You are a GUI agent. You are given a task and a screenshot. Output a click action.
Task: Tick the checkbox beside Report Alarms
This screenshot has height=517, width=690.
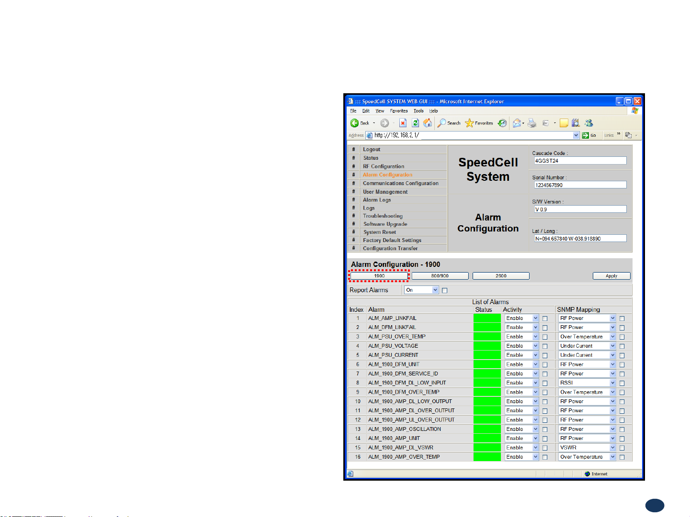pos(444,290)
